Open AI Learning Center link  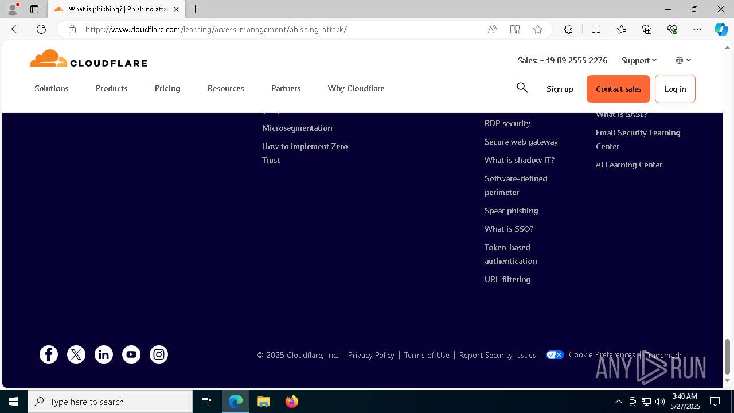pos(629,165)
